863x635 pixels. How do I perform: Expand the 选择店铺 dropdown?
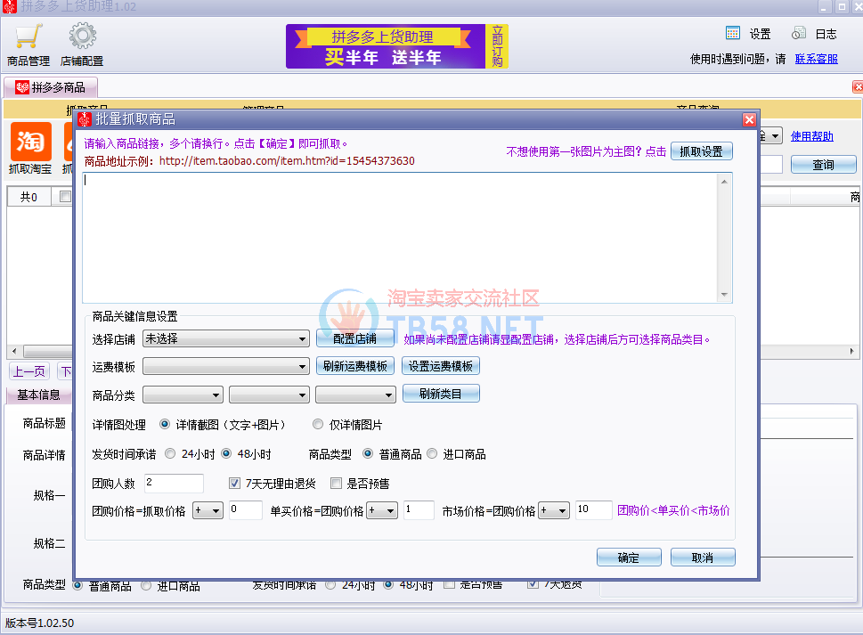[x=225, y=338]
